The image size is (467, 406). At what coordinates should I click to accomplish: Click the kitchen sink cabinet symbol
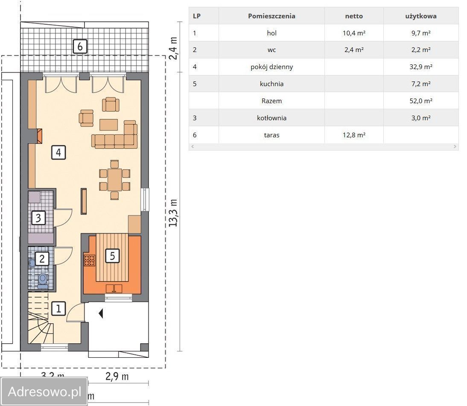point(114,288)
